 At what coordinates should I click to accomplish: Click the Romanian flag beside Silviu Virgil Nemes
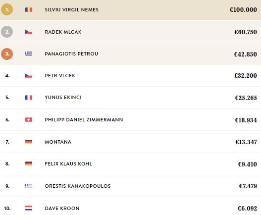point(29,9)
